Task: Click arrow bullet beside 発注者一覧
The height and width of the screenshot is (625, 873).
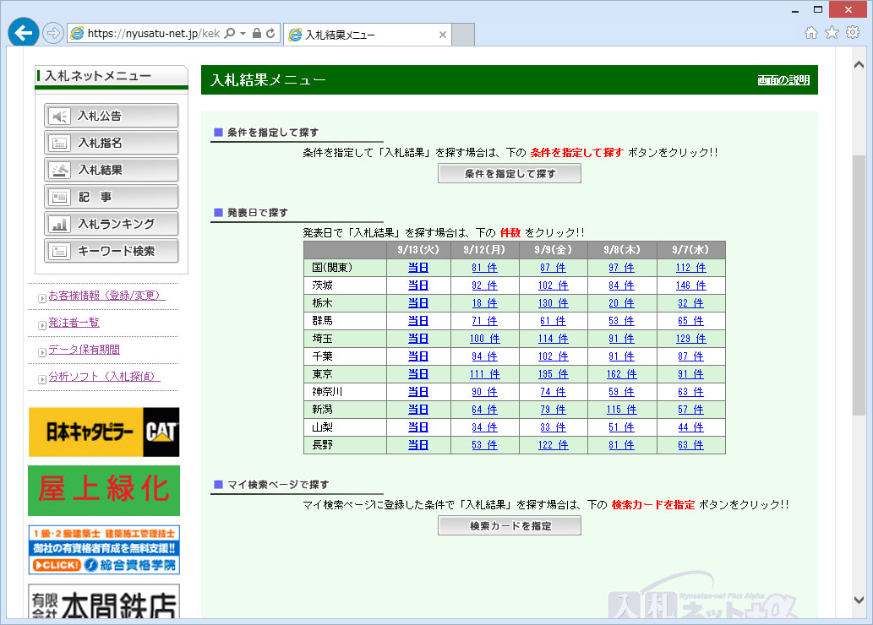Action: 41,325
